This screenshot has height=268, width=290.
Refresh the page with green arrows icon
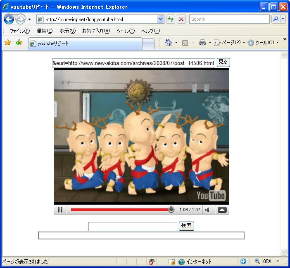170,19
